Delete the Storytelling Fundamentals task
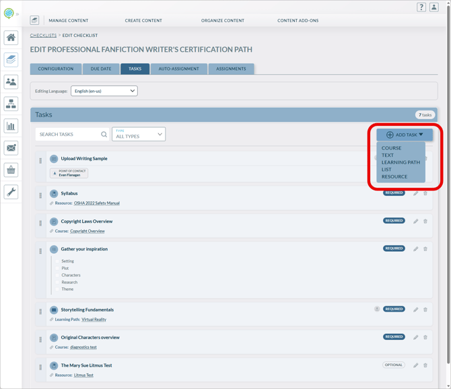The height and width of the screenshot is (389, 451). click(425, 310)
